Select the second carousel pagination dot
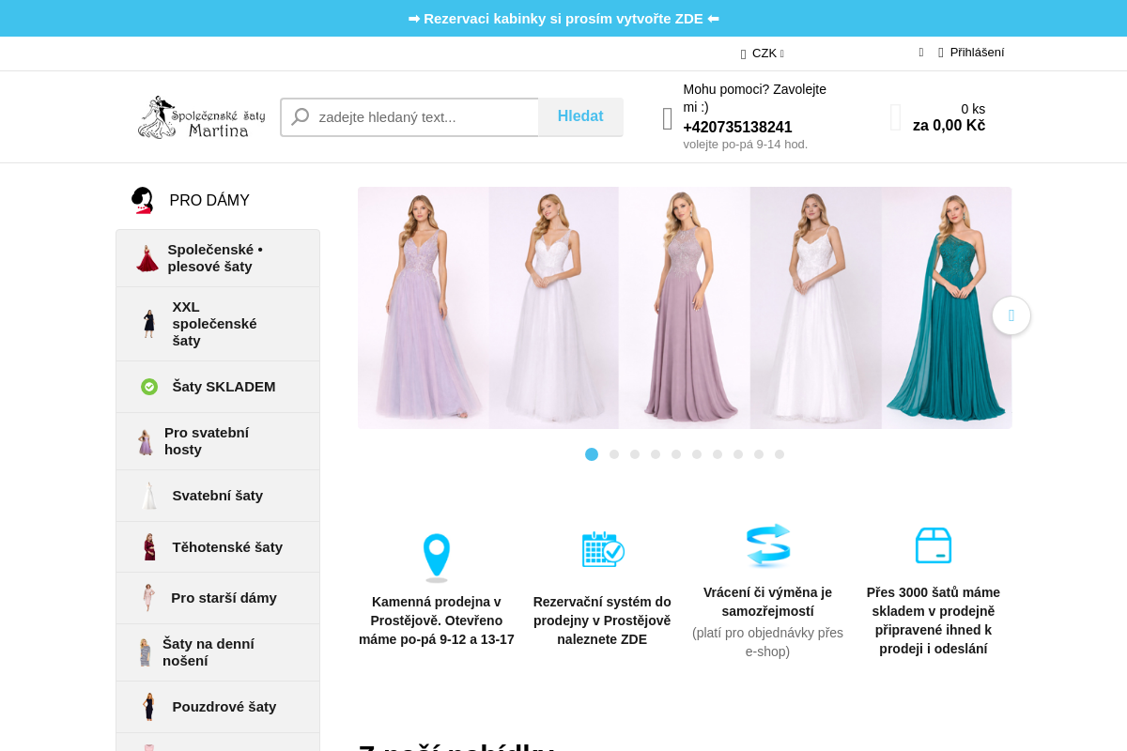The image size is (1127, 751). 614,454
